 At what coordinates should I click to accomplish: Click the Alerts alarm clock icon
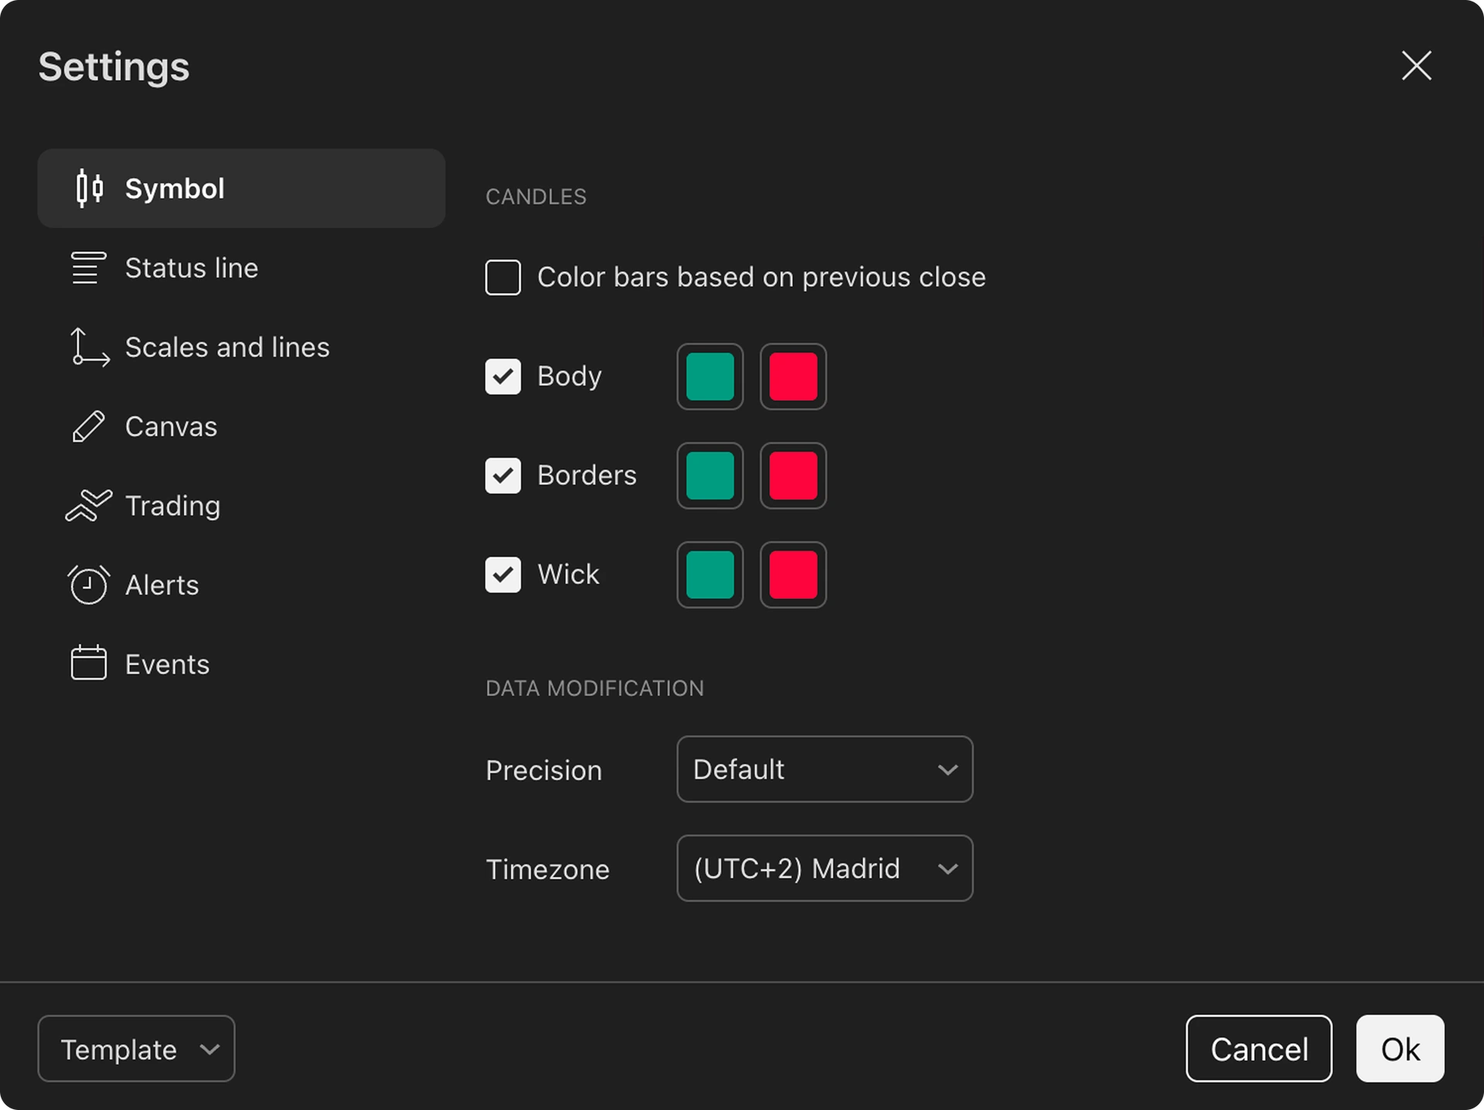(89, 584)
